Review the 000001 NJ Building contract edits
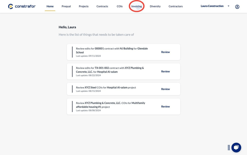This screenshot has height=155, width=247. [166, 52]
